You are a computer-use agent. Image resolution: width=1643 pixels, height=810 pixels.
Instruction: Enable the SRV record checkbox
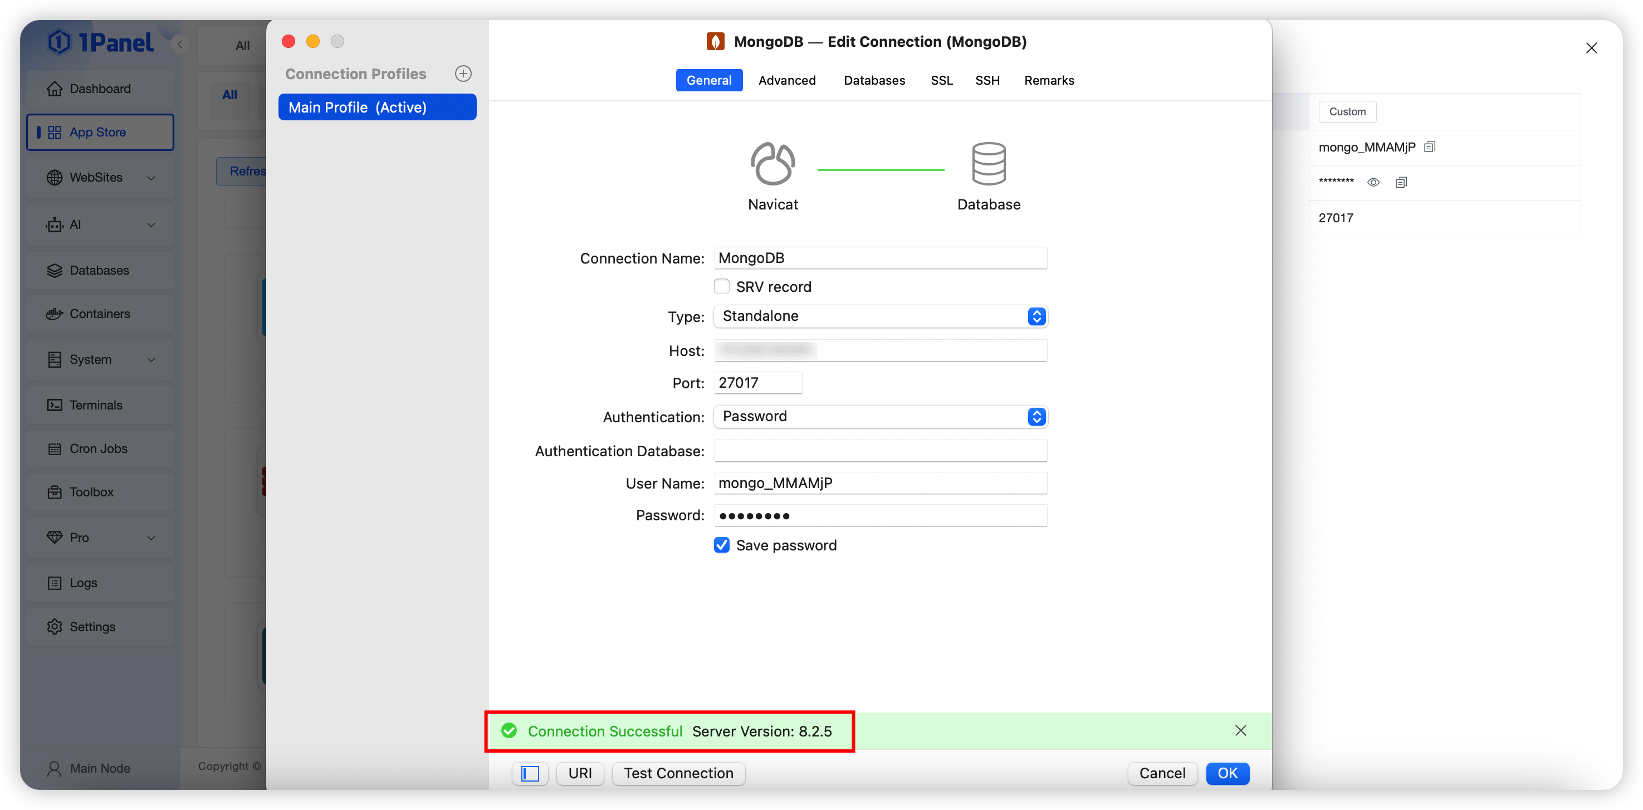[721, 286]
